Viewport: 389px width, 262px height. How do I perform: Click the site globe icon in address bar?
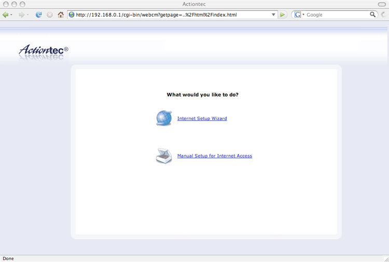(72, 15)
